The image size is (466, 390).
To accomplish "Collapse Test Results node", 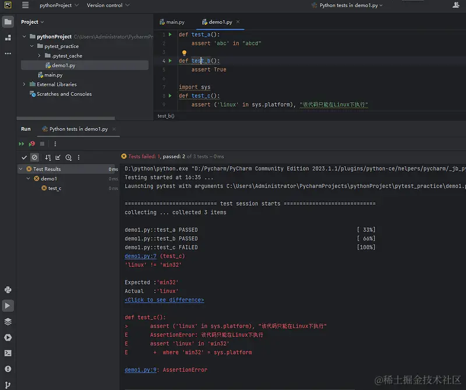I will coord(21,169).
